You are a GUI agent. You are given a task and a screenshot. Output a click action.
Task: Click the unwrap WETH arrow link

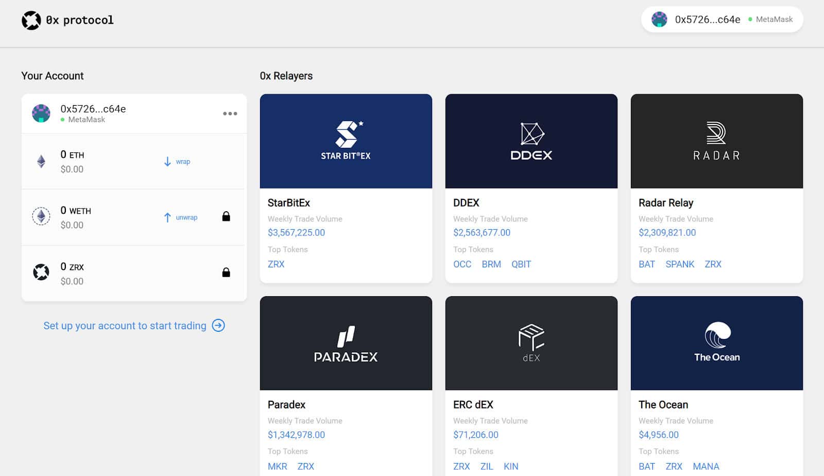click(181, 217)
